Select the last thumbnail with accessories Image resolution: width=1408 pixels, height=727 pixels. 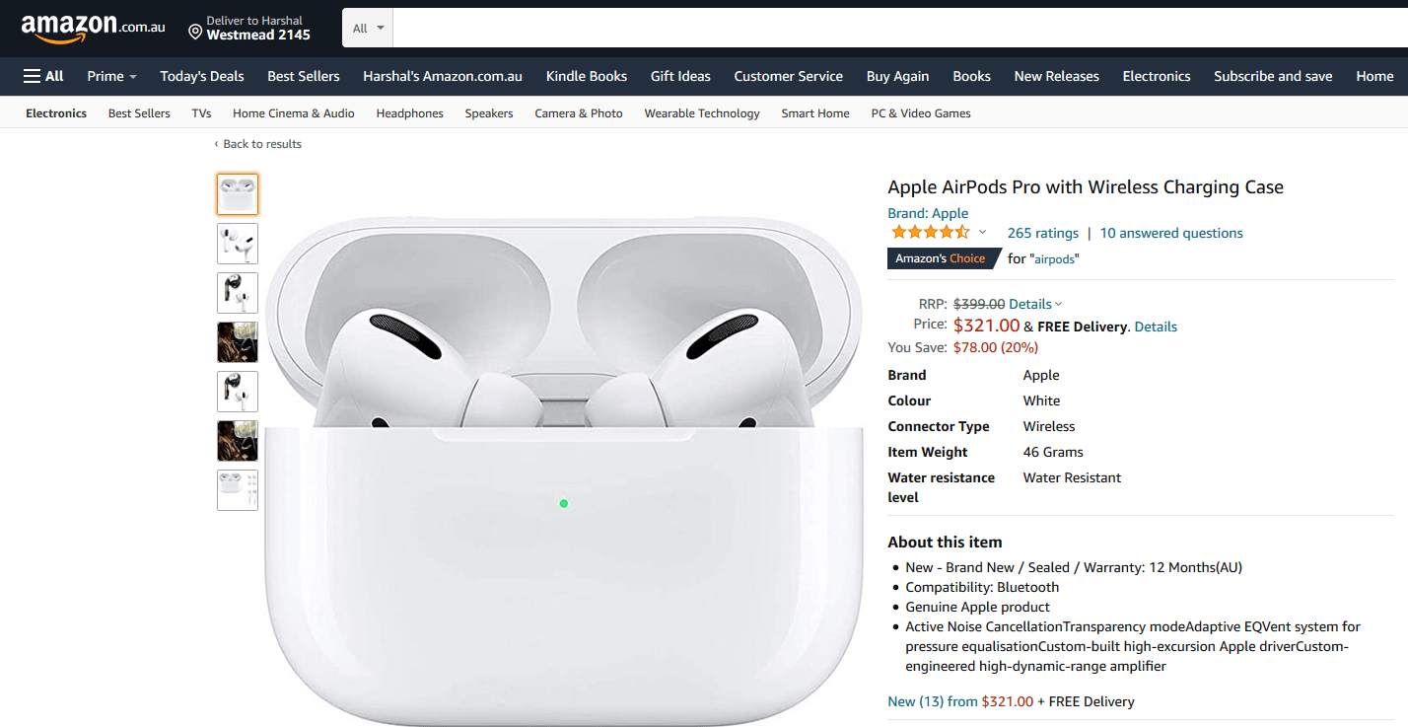tap(238, 490)
